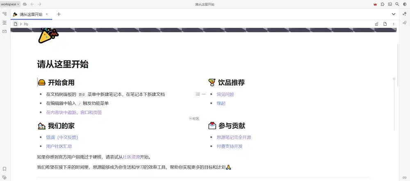
Task: Toggle the document edit lock
Action: tap(376, 24)
